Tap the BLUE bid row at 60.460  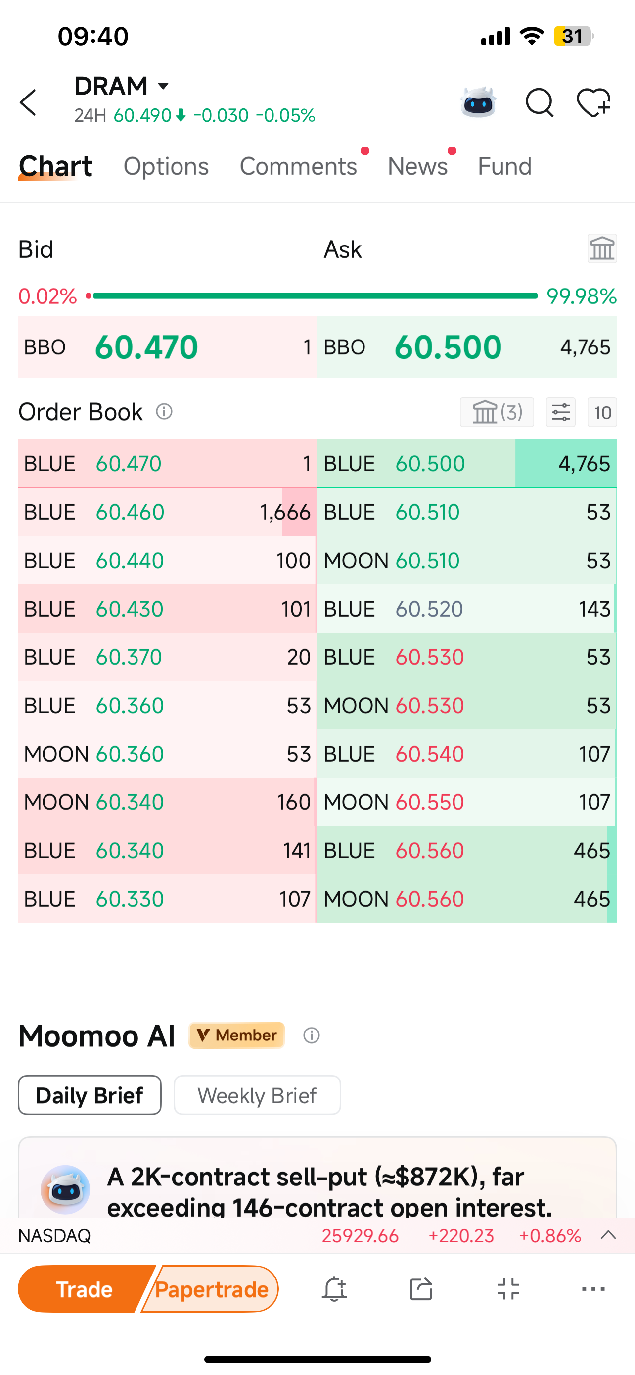coord(168,512)
